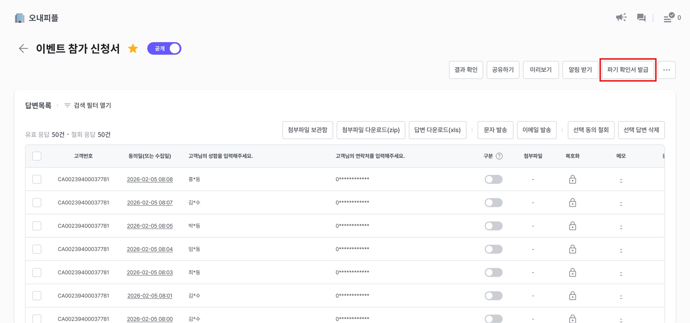The image size is (690, 323).
Task: Click the 알림 받기 button
Action: click(580, 70)
